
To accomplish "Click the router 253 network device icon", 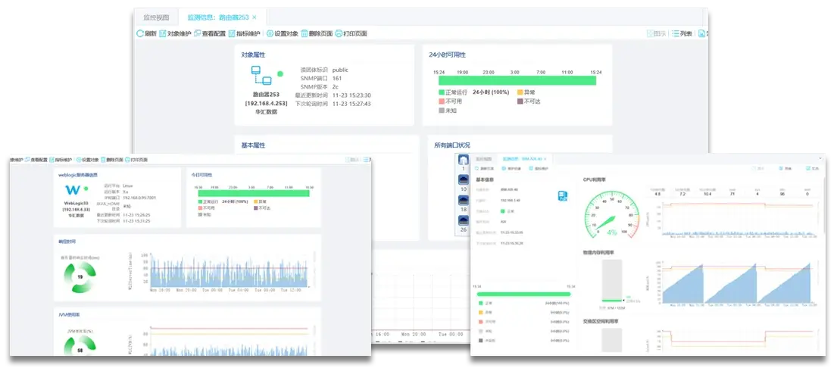I will (x=261, y=76).
